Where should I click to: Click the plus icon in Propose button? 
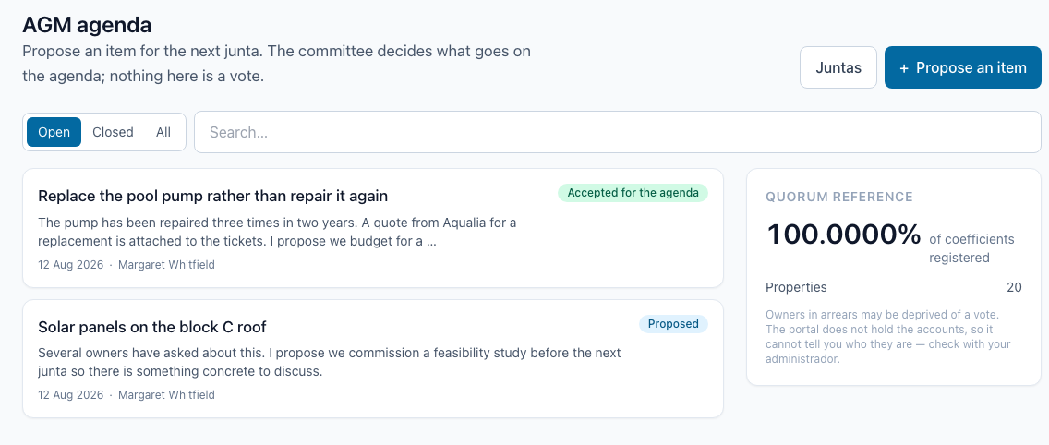point(904,68)
